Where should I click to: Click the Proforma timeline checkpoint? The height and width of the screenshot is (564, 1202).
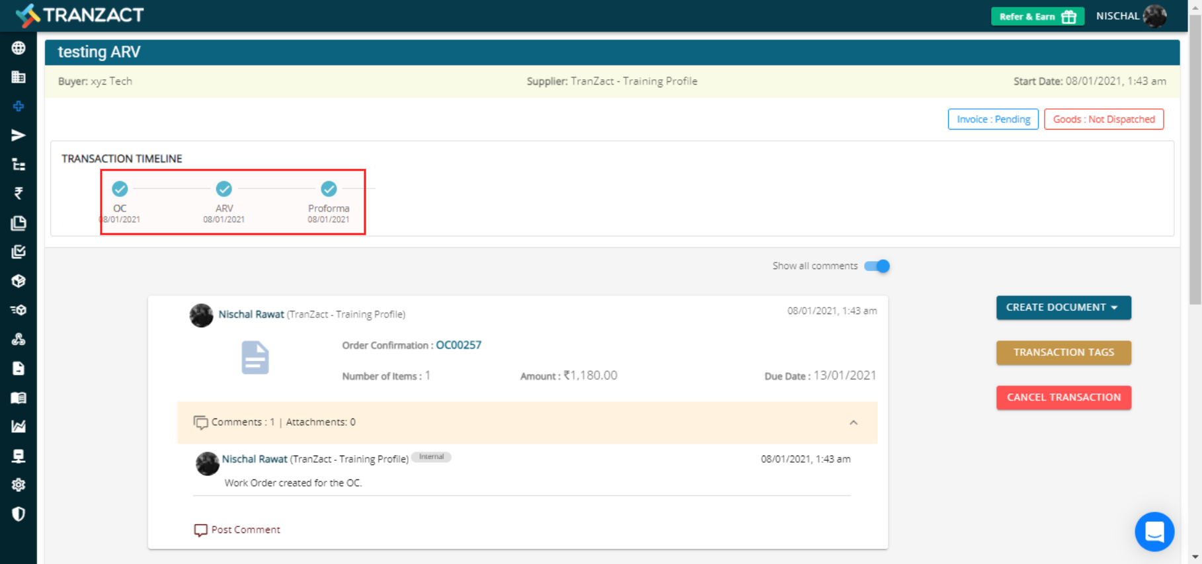tap(329, 189)
